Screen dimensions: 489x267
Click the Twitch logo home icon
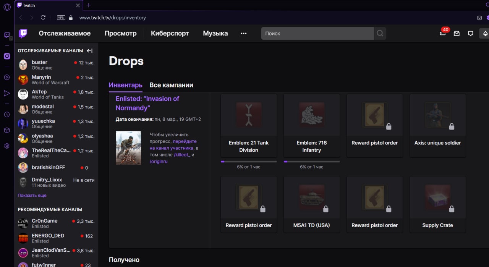point(23,33)
